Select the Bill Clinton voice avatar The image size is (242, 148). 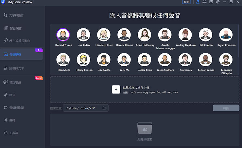point(206,35)
